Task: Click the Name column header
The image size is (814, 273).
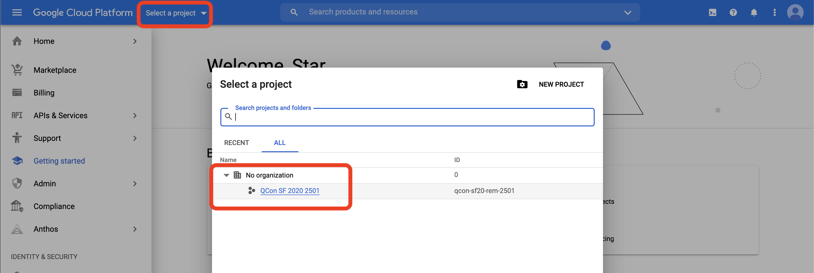Action: (x=228, y=160)
